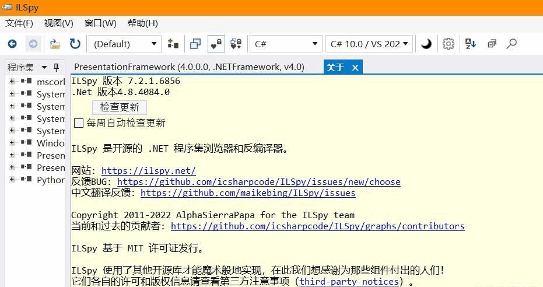Click the text "ILSpy 版本 7.2.1.6856"
The width and height of the screenshot is (543, 287).
click(x=126, y=81)
